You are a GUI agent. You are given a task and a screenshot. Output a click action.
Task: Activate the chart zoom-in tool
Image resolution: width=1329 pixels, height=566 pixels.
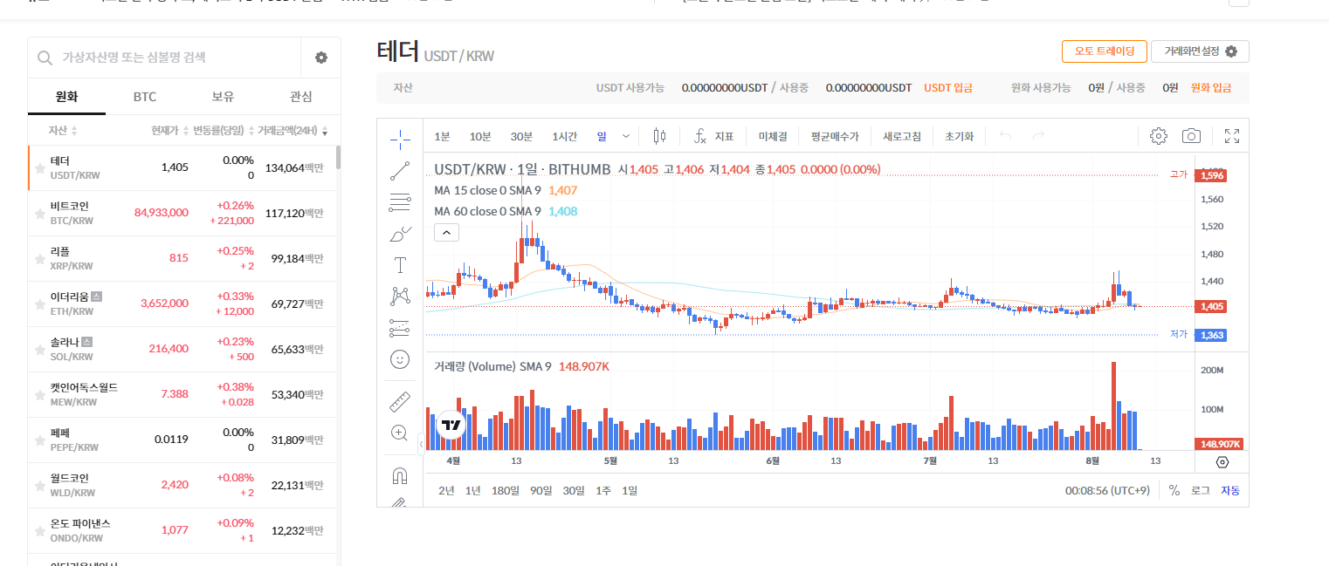(x=400, y=433)
